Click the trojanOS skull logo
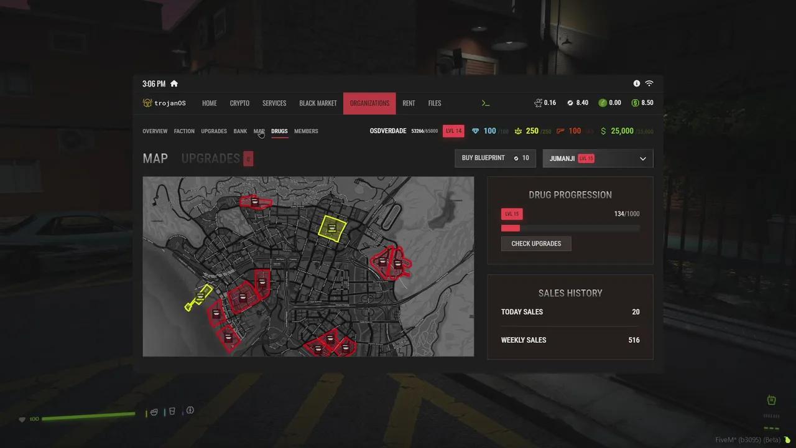Screen dimensions: 796x448 click(147, 103)
